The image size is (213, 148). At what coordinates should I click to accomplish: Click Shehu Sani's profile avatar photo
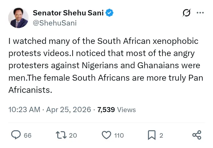(18, 18)
